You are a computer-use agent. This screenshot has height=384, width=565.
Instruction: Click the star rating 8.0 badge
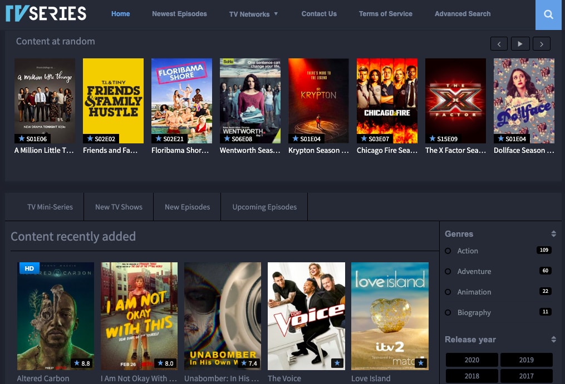click(165, 363)
